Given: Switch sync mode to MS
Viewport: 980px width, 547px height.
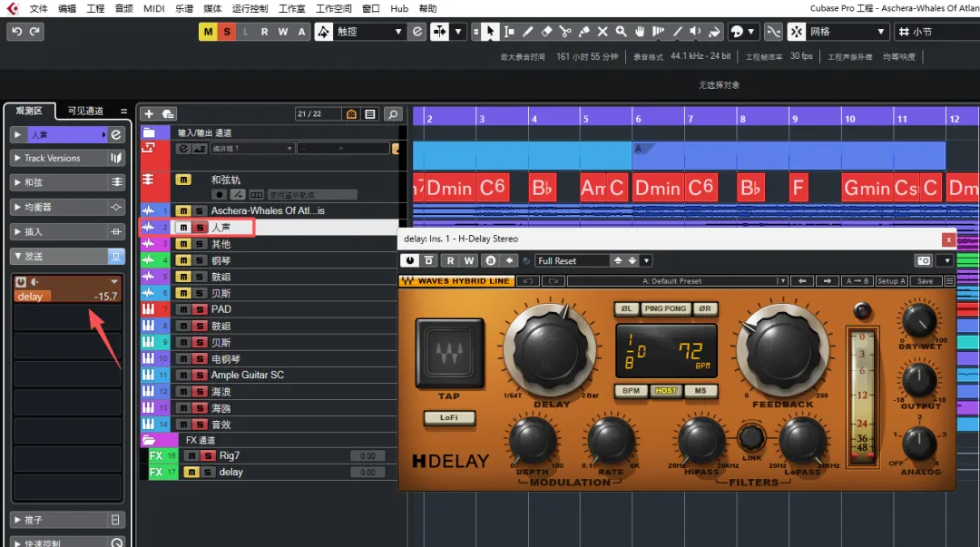Looking at the screenshot, I should coord(700,391).
